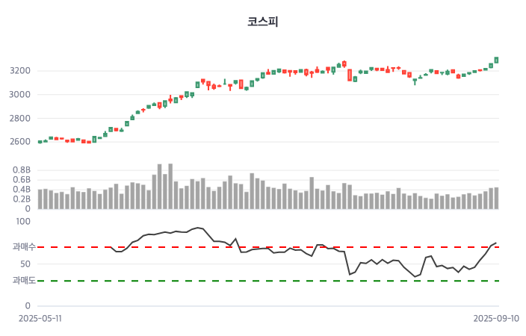Click the 0.4B volume axis label
The image size is (526, 336).
(22, 190)
